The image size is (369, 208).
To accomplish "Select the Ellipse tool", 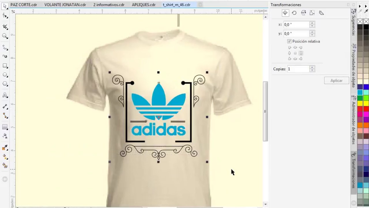I will click(5, 75).
